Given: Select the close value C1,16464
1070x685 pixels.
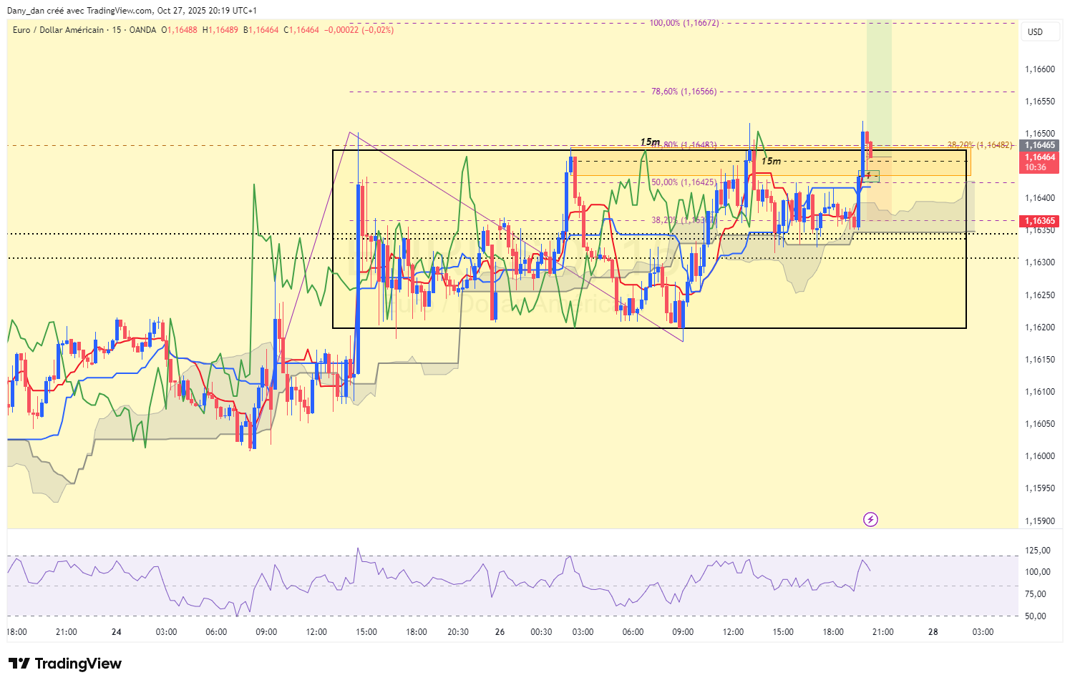Looking at the screenshot, I should click(x=301, y=30).
